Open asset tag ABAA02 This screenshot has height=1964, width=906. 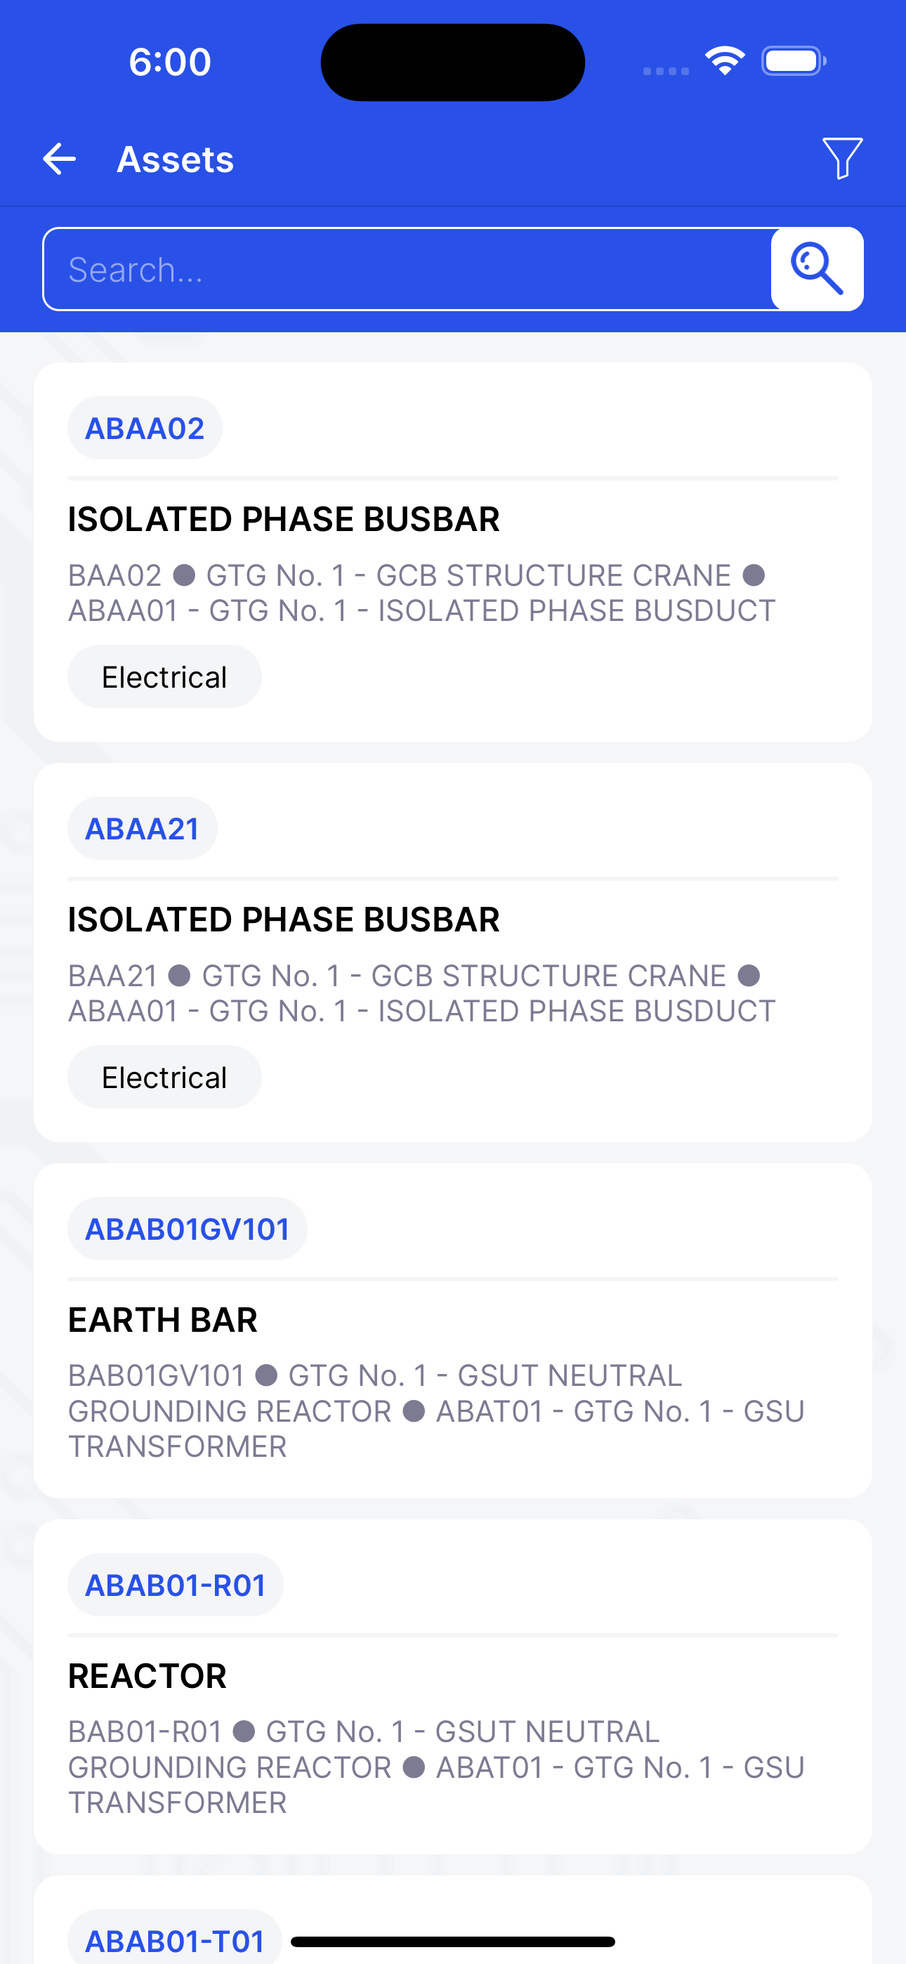coord(145,428)
